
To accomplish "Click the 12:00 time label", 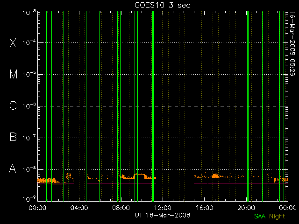I will click(x=163, y=208).
